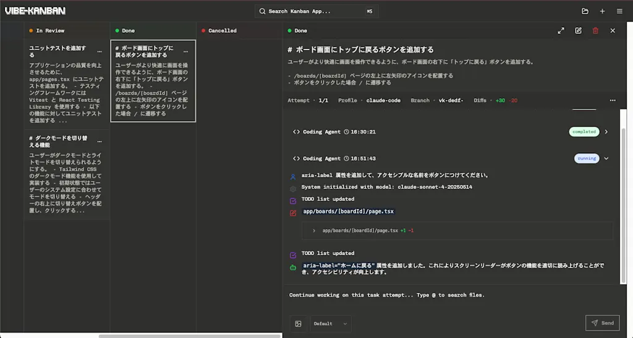Click the first TODO list updated checkbox icon
The height and width of the screenshot is (338, 633).
(x=293, y=201)
